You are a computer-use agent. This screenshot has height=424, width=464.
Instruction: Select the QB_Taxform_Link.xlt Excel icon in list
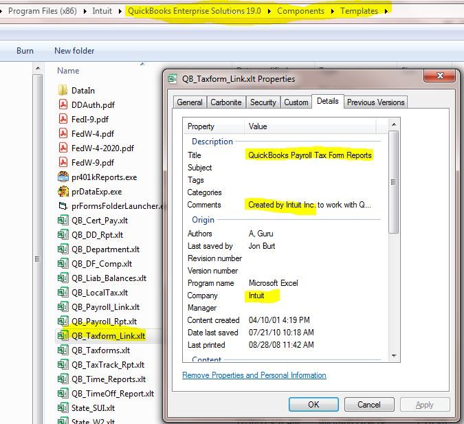(x=63, y=335)
